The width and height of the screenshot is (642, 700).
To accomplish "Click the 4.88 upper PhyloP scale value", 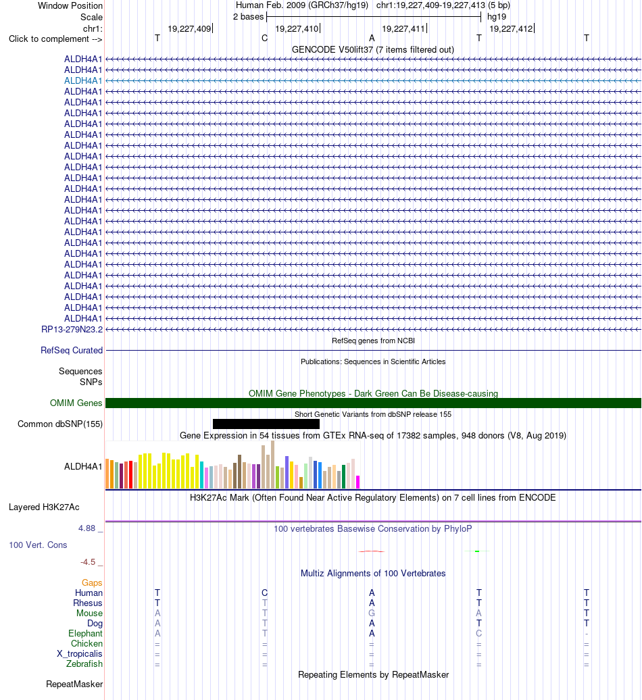I will click(87, 528).
